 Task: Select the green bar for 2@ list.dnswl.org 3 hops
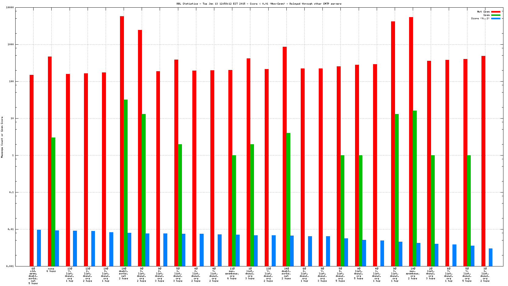tap(433, 211)
